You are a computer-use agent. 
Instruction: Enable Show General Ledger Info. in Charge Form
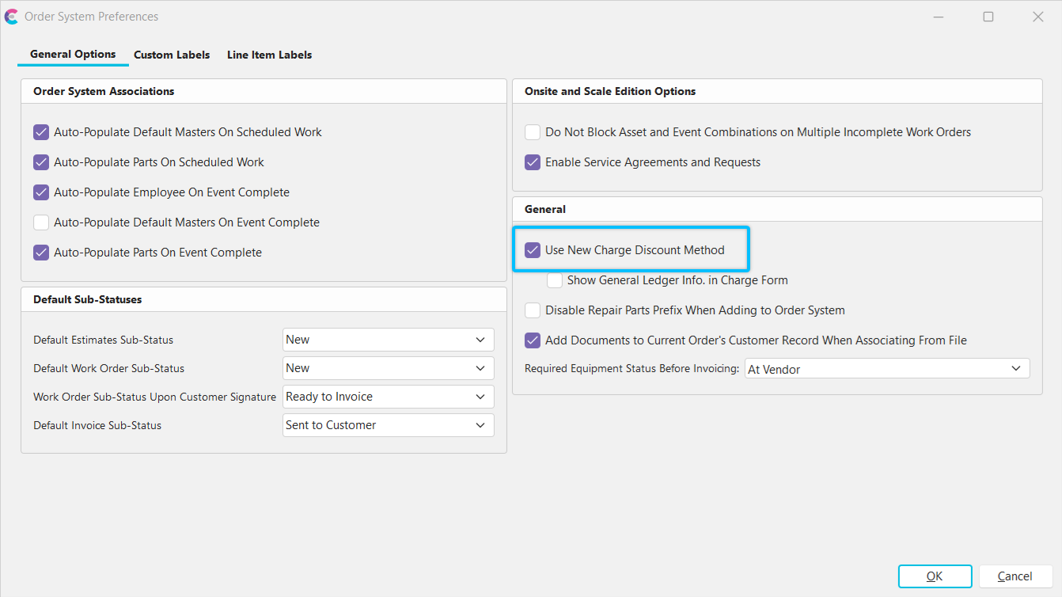pyautogui.click(x=555, y=280)
